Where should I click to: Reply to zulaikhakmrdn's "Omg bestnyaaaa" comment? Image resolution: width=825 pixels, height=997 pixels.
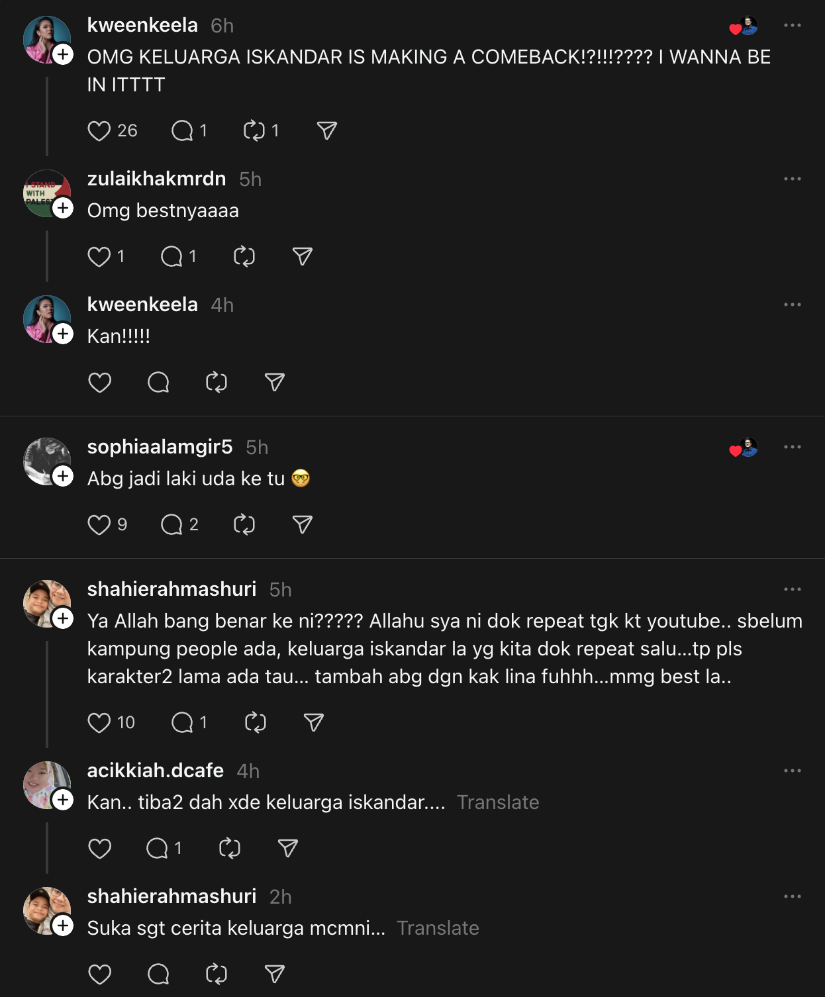(171, 257)
